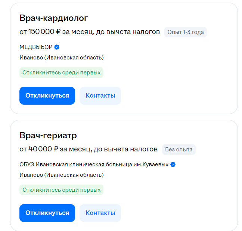242x231 pixels.
Task: Click the verified checkmark icon beside МЕДВЫБОР
Action: 57,47
